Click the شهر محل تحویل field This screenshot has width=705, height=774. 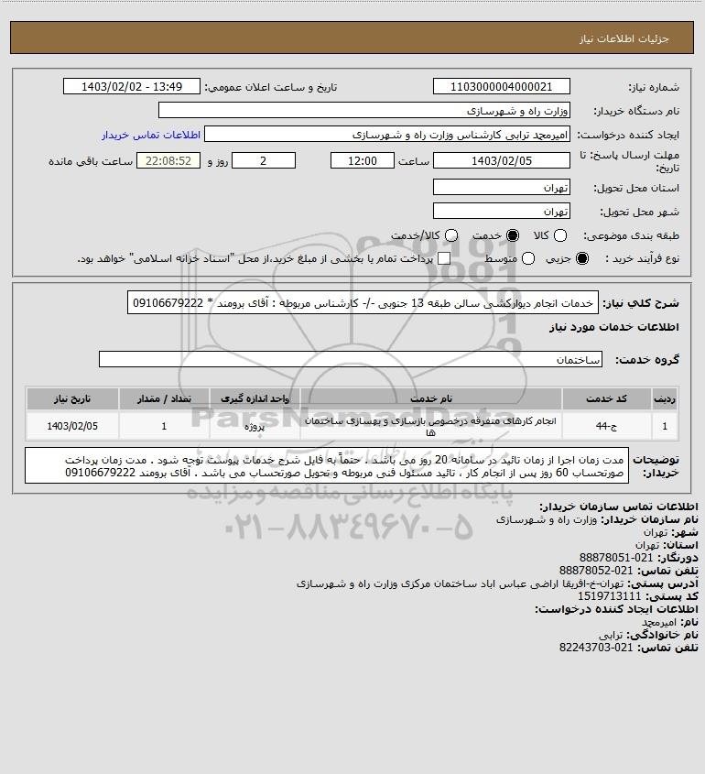[x=501, y=212]
